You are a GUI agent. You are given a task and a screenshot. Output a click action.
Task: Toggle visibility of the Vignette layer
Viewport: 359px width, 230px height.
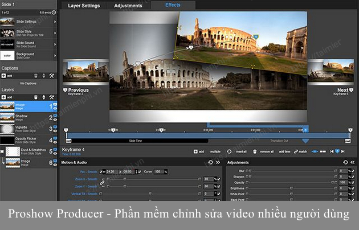pos(55,131)
